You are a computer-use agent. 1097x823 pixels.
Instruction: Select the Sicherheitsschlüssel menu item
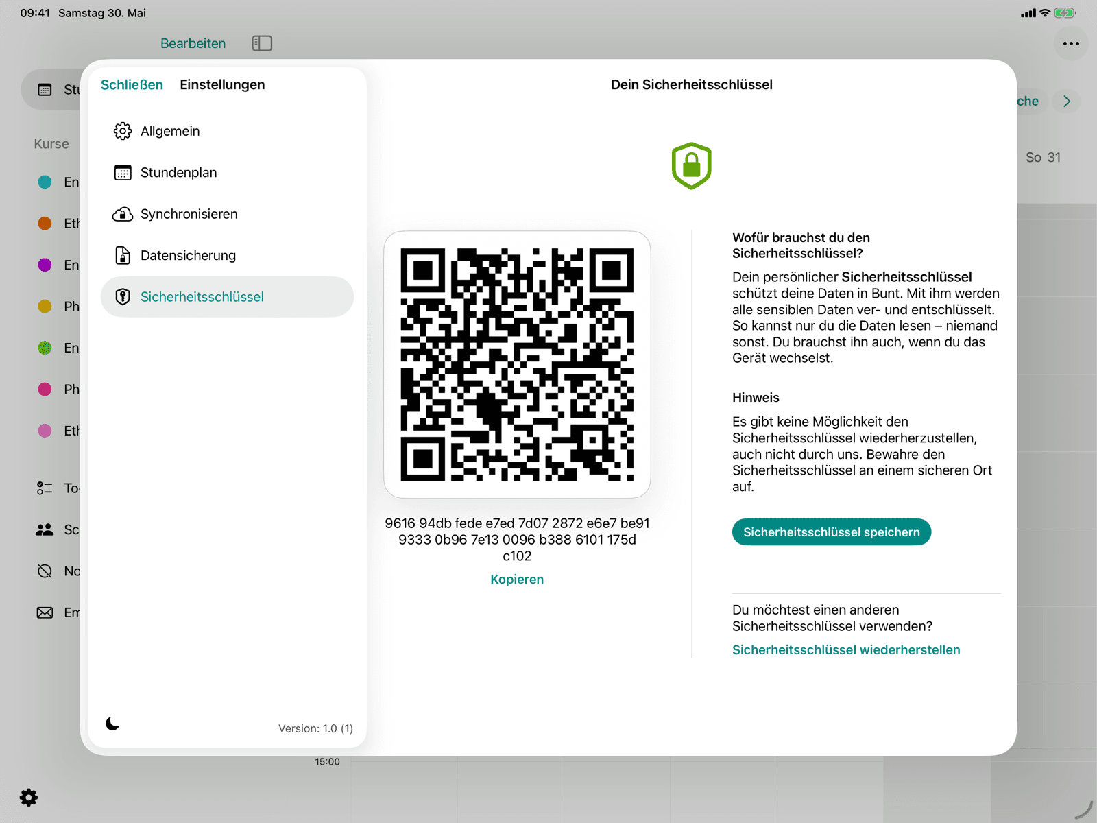[227, 297]
